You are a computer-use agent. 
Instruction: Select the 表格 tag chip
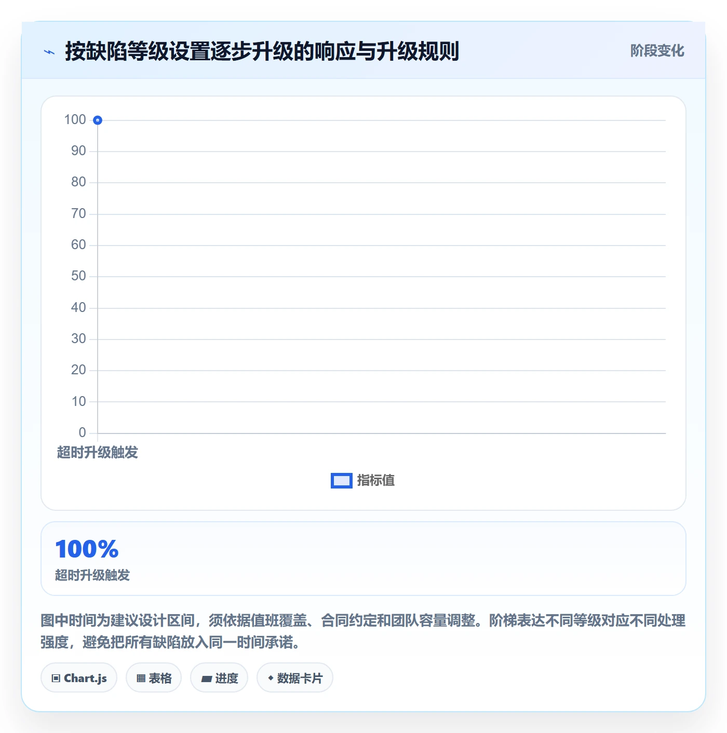(x=154, y=678)
